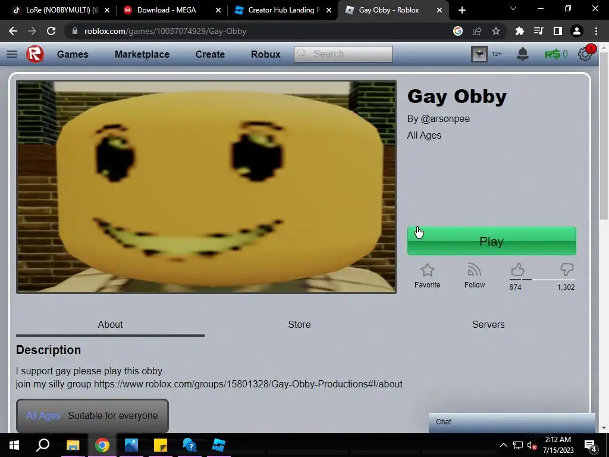Reload the Roblox page
This screenshot has height=457, width=609.
pyautogui.click(x=51, y=31)
